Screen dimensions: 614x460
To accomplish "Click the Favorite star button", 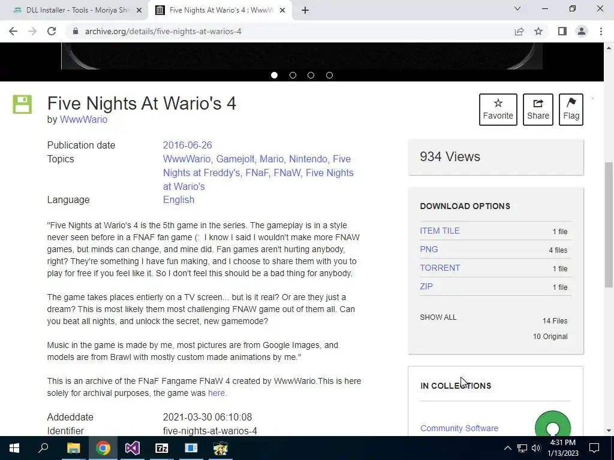I will point(498,110).
